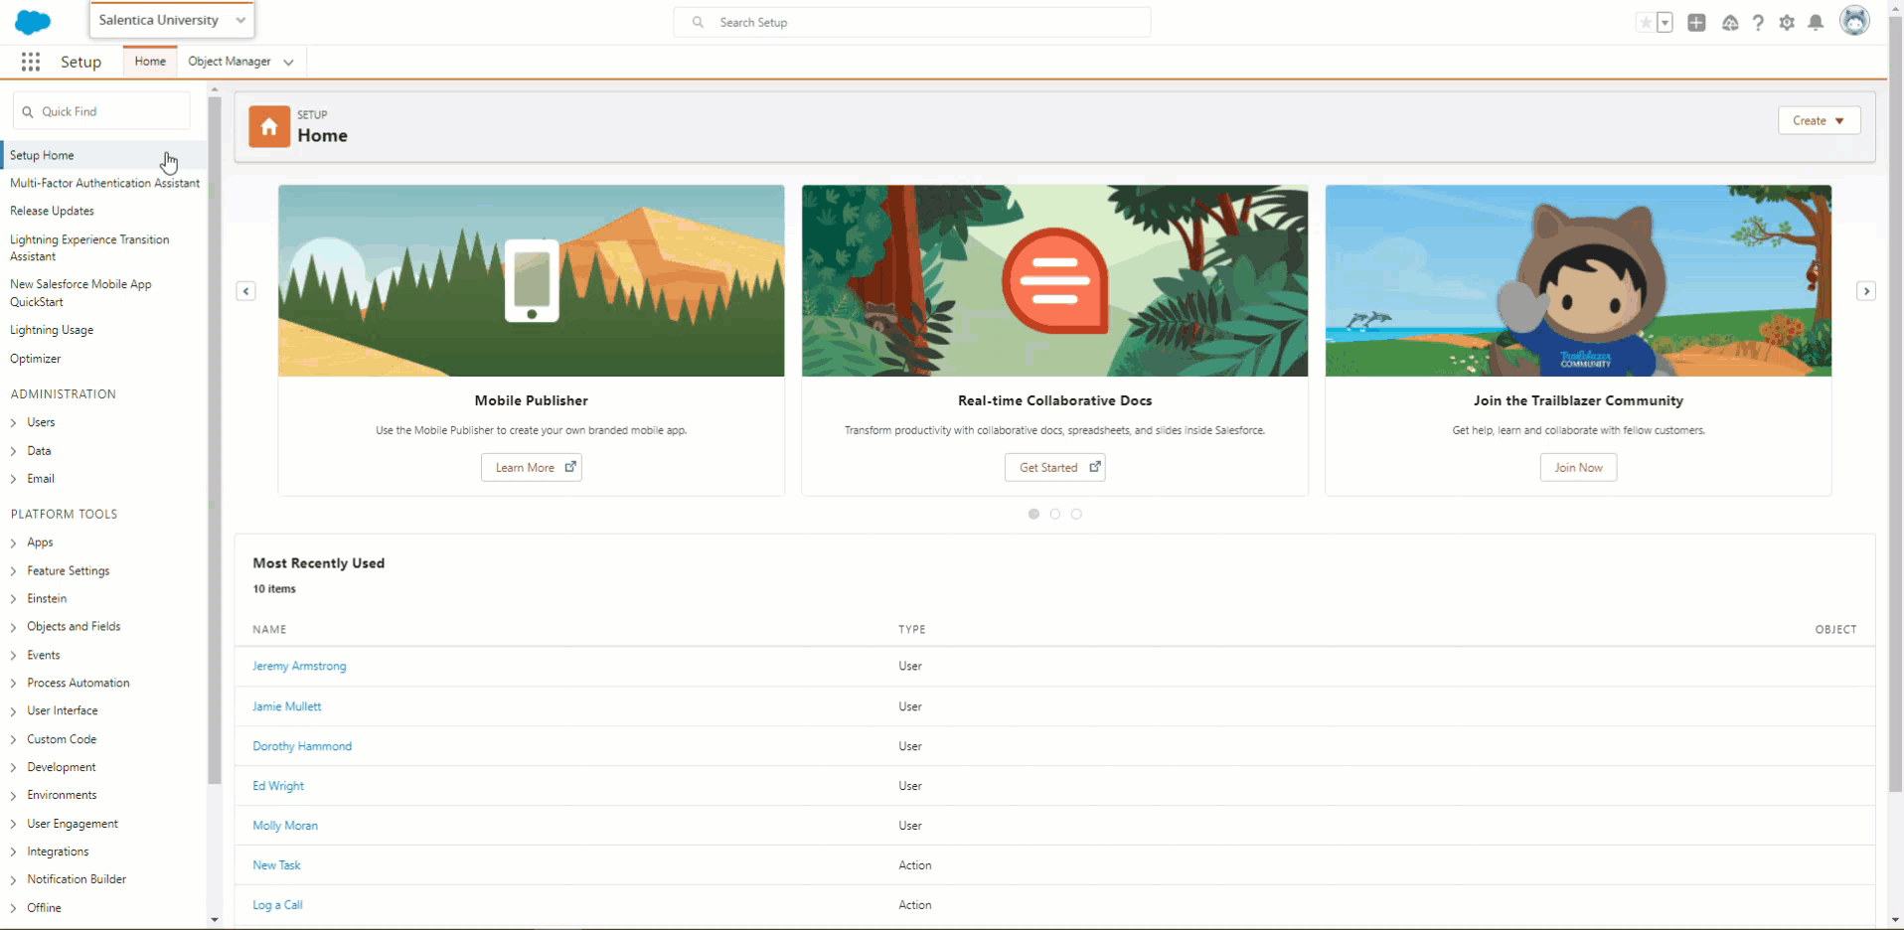The width and height of the screenshot is (1904, 930).
Task: Switch to the Object Manager tab
Action: pos(230,62)
